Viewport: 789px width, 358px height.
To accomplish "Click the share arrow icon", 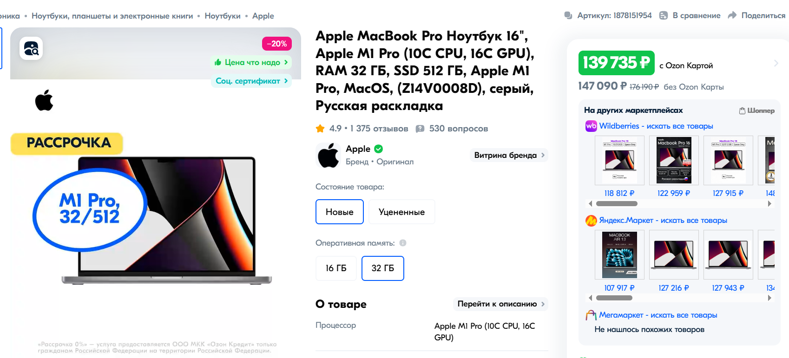I will 732,15.
